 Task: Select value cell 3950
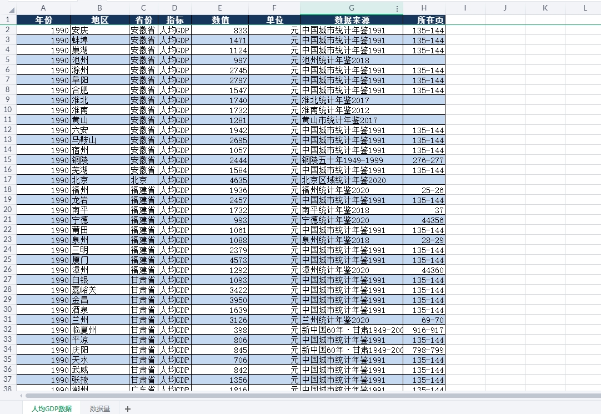pos(219,300)
